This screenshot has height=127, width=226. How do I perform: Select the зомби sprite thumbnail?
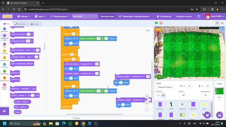pyautogui.click(x=171, y=105)
